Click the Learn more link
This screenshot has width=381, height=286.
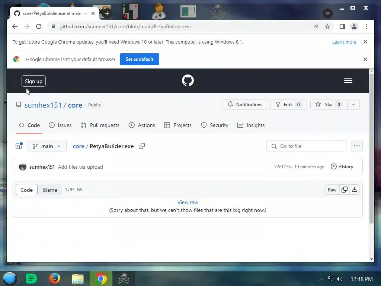pos(344,42)
